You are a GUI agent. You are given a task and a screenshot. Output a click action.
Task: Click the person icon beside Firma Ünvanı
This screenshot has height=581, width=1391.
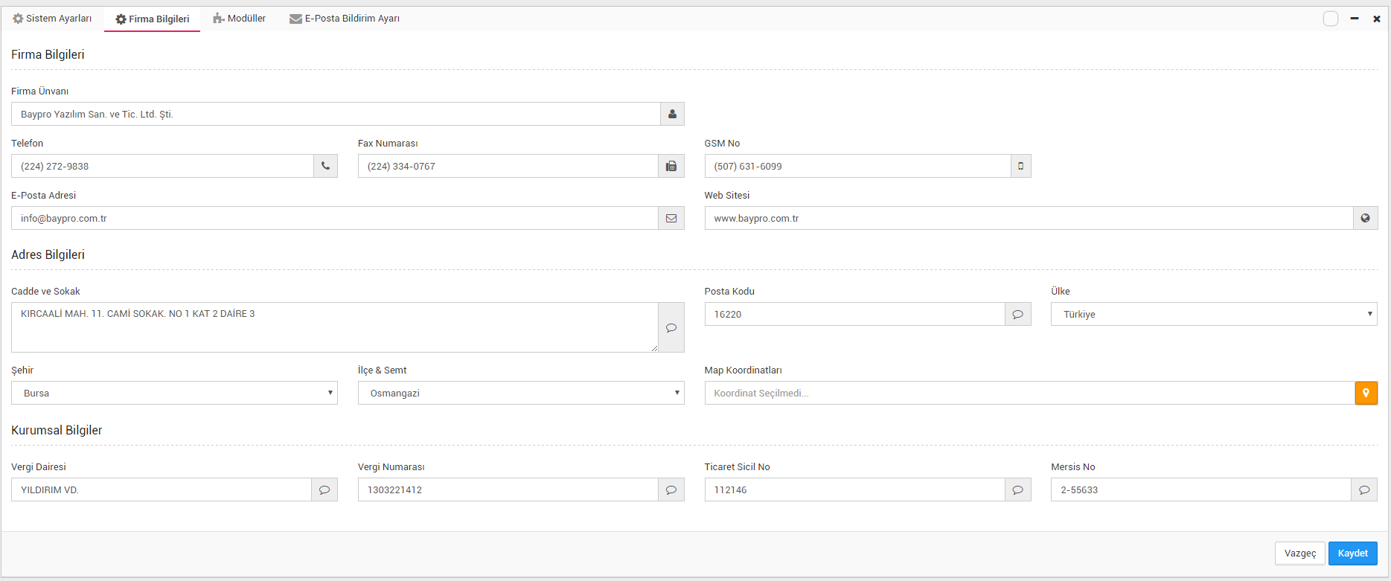tap(672, 114)
